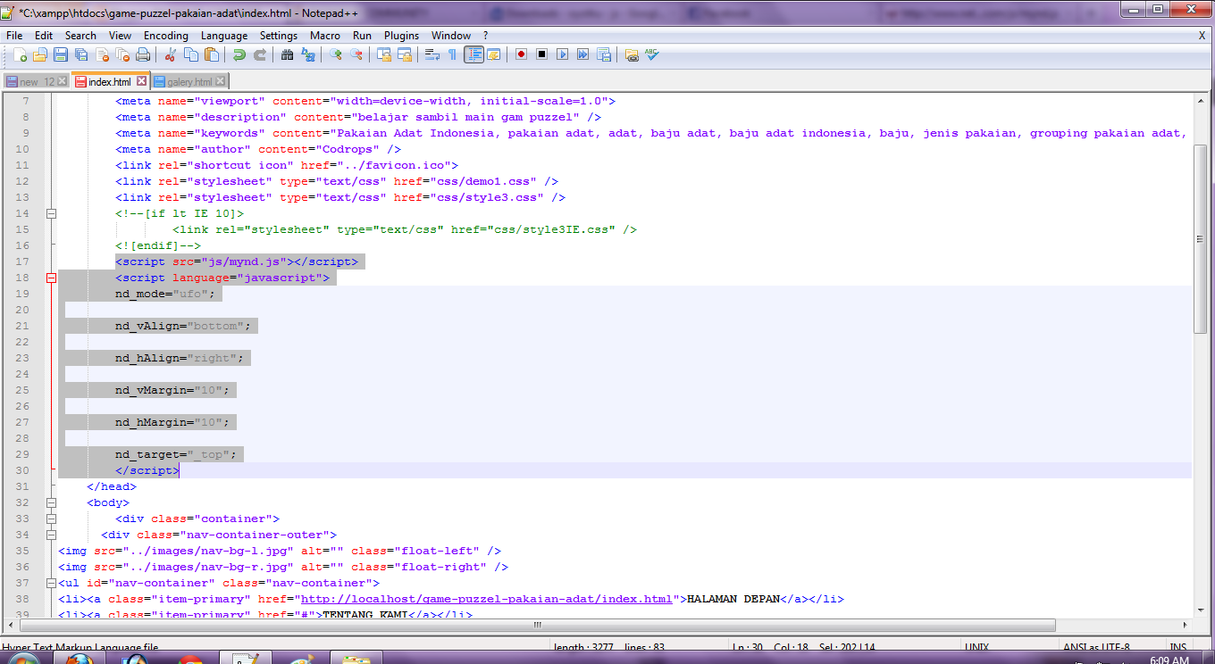Switch to the galery.html tab

point(189,82)
